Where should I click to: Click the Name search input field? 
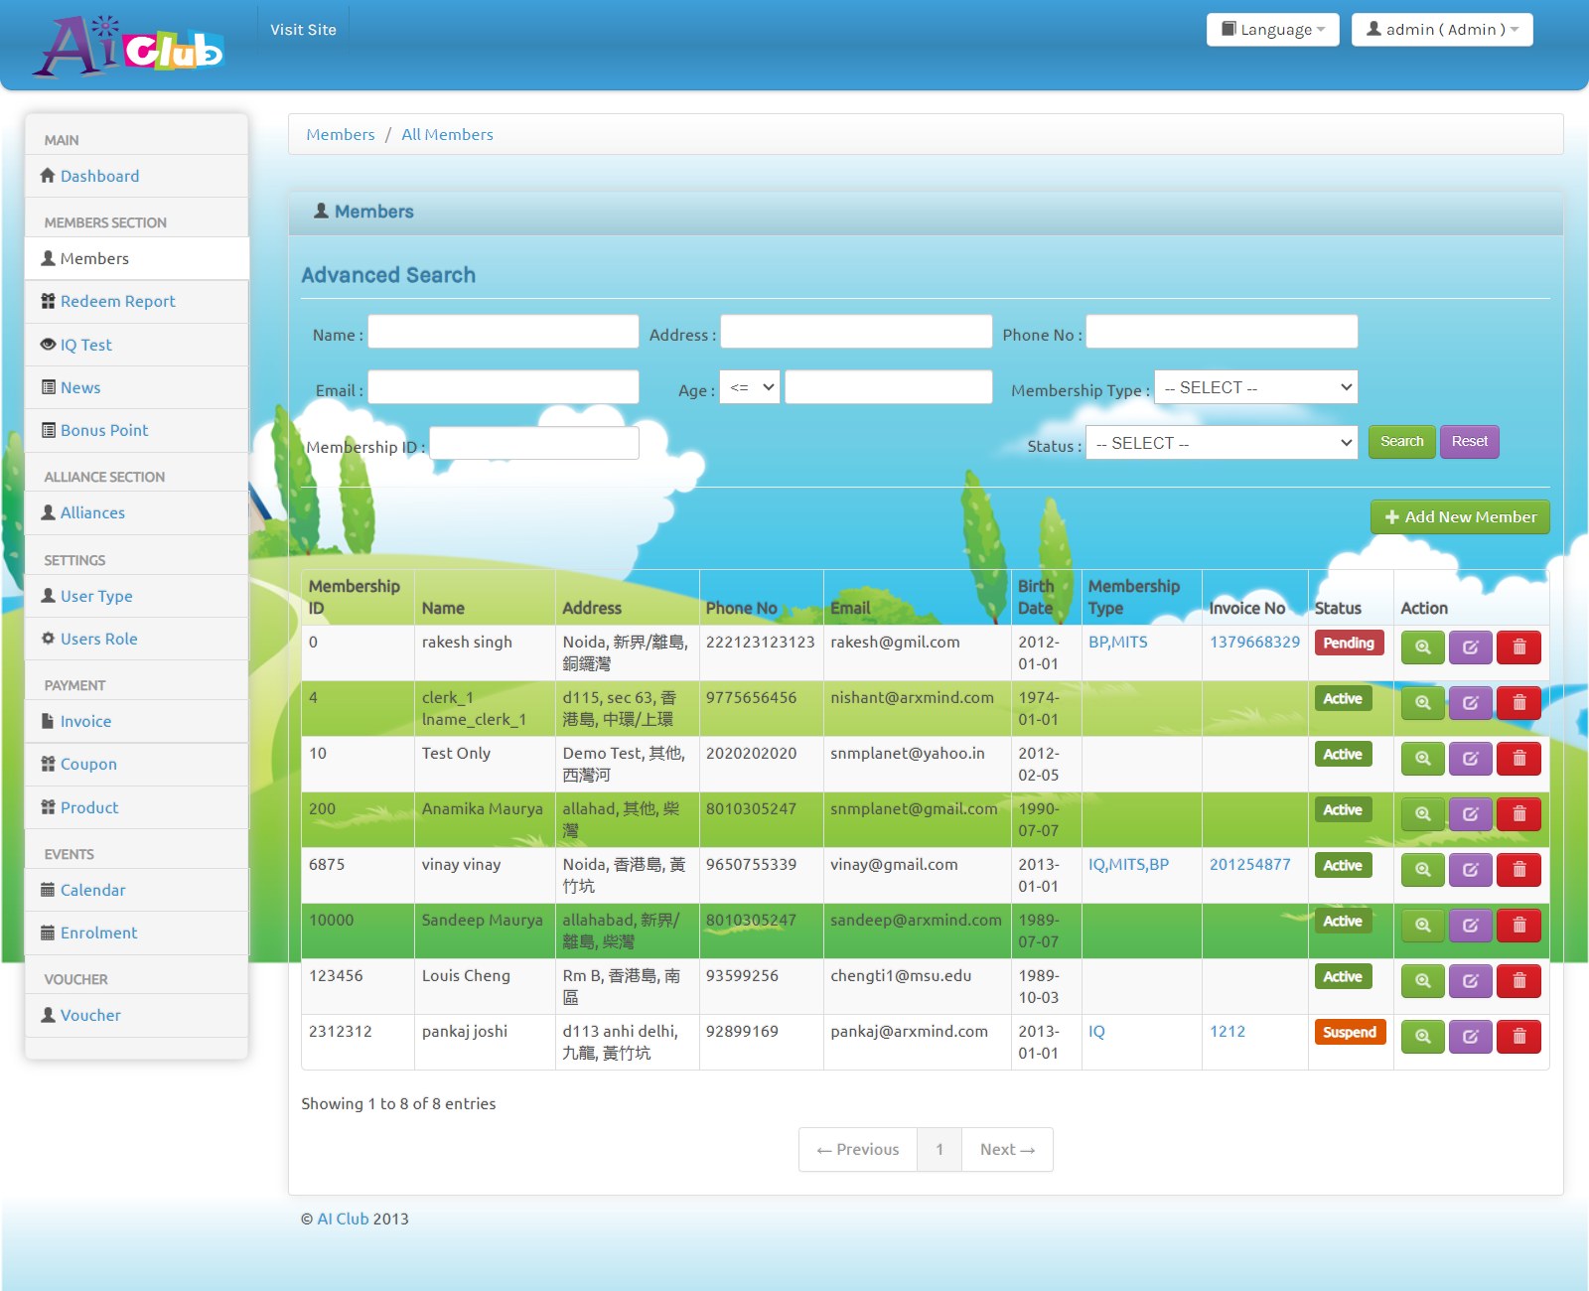504,332
